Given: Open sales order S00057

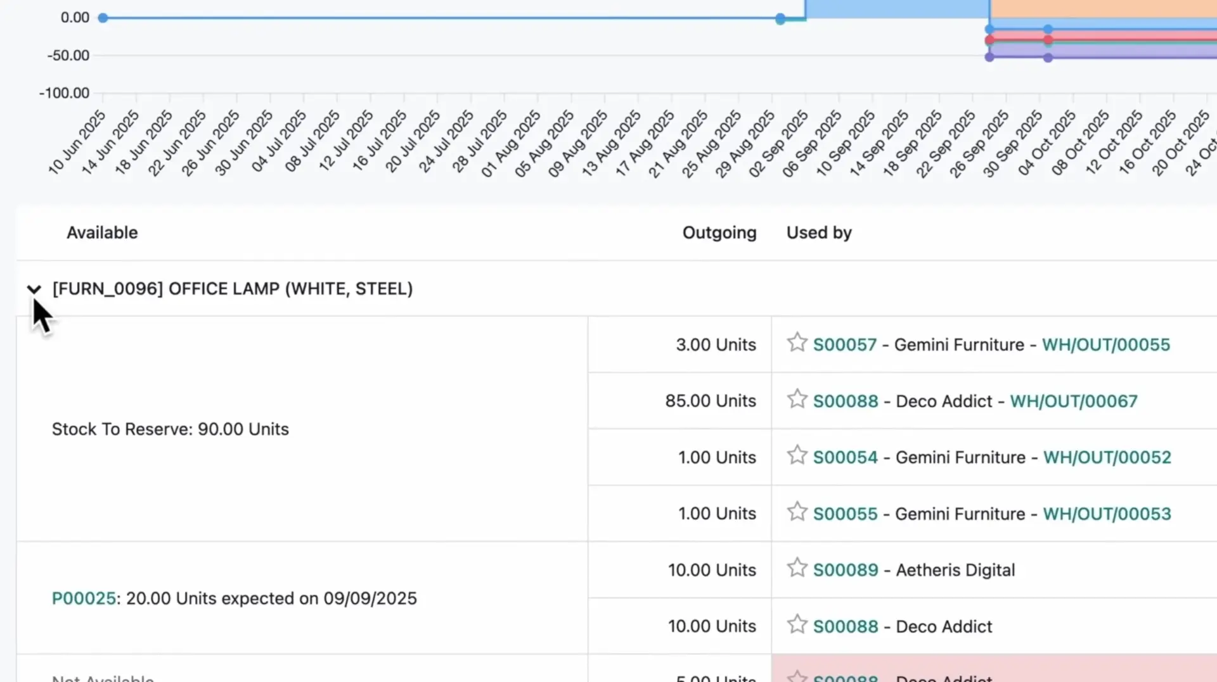Looking at the screenshot, I should pos(845,344).
